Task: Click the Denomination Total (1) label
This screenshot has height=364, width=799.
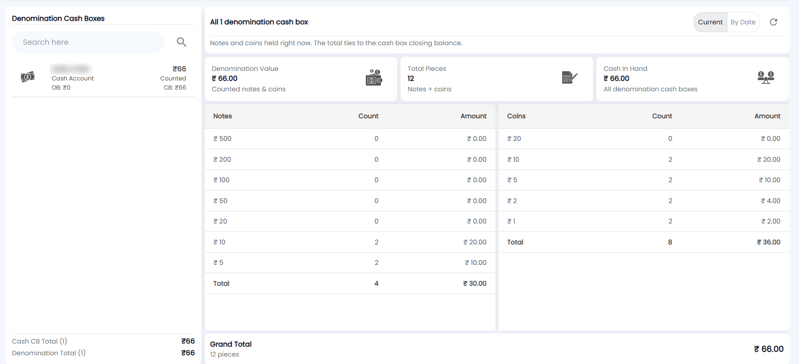Action: (49, 353)
